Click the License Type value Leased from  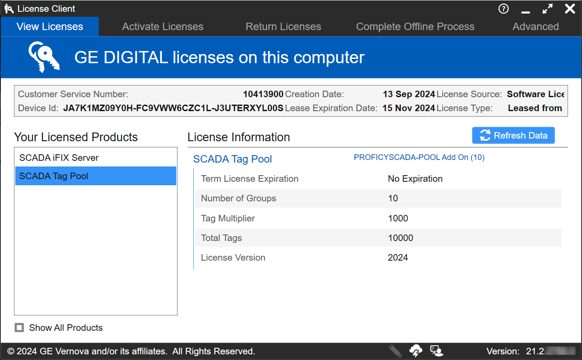[535, 108]
